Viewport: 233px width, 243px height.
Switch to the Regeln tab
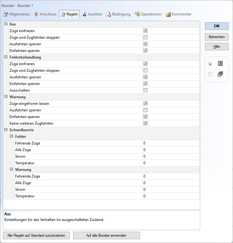[x=69, y=14]
